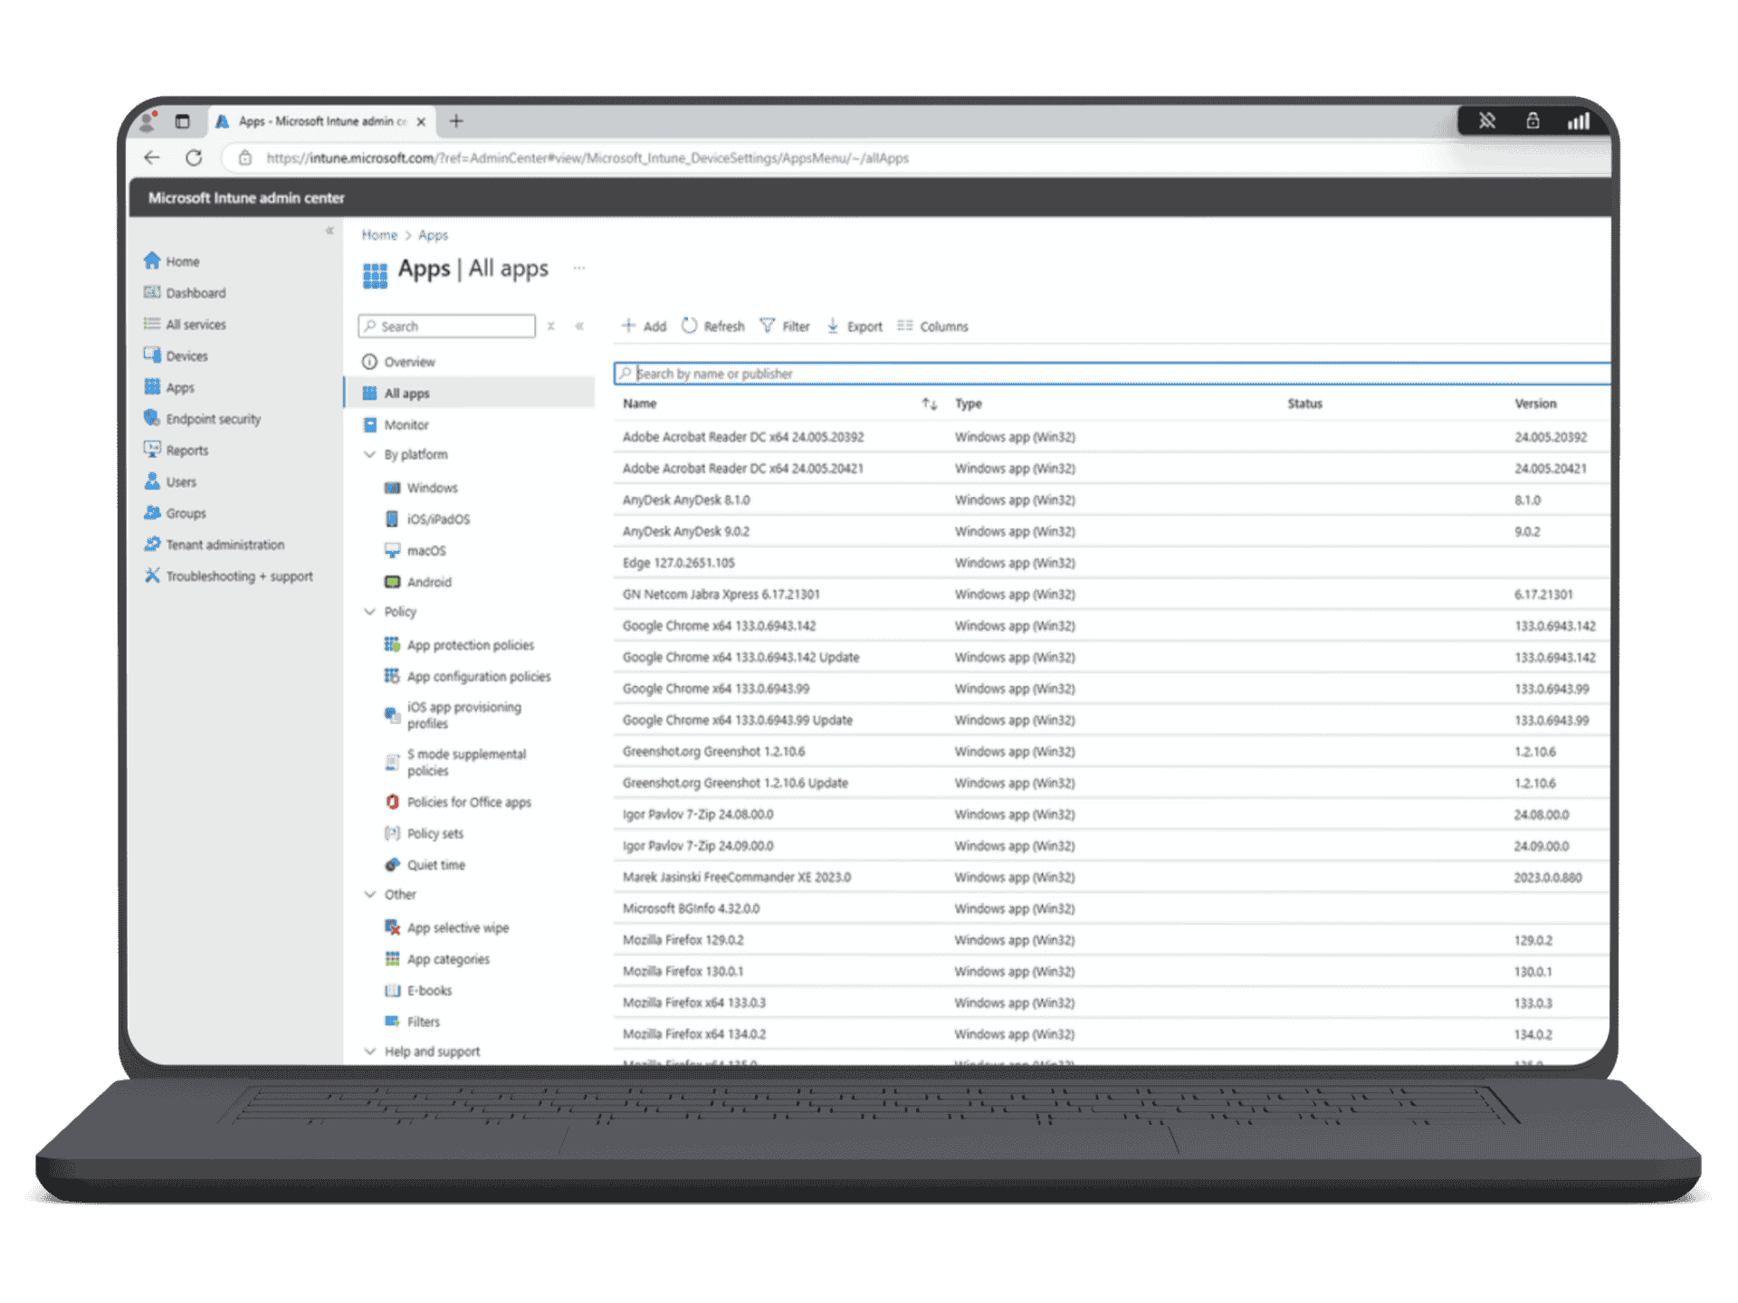Collapse the By platform section
The image size is (1738, 1303).
[x=369, y=454]
